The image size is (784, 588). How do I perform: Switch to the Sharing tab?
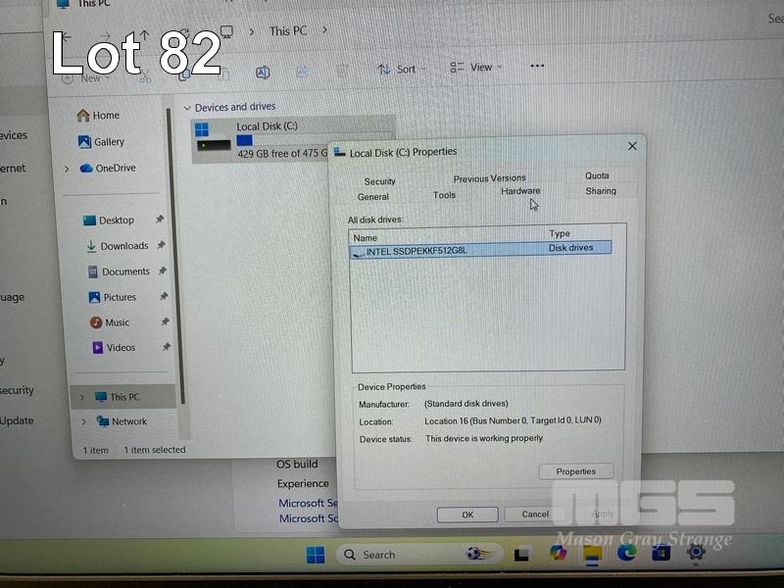[x=601, y=191]
